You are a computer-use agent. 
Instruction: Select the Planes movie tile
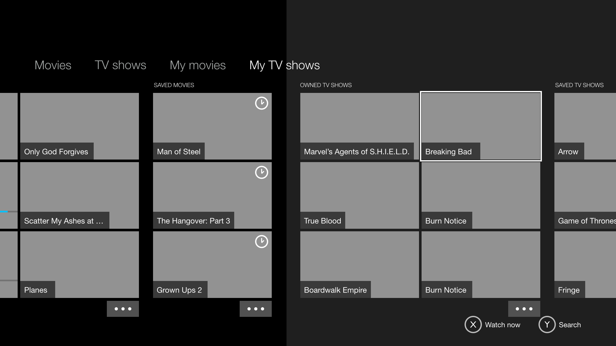(80, 265)
